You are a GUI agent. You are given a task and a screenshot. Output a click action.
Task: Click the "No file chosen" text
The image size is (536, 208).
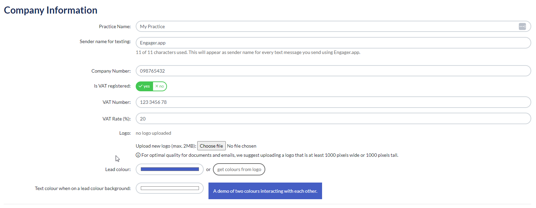[x=242, y=146]
